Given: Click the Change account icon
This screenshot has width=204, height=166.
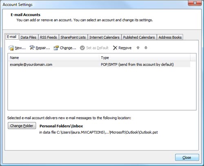Looking at the screenshot, I should [x=56, y=48].
